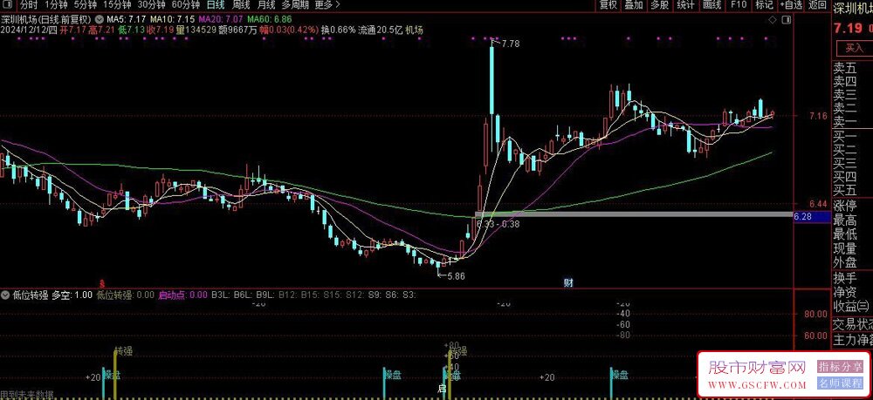Click the red S marker on chart
Viewport: 873px width, 400px height.
(x=102, y=282)
